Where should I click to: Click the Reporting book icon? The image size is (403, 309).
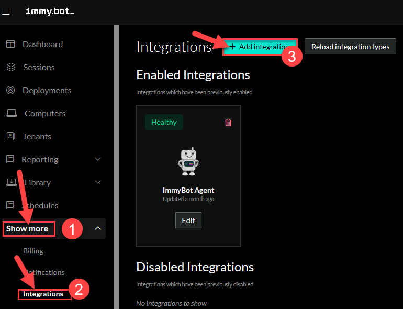[x=10, y=160]
